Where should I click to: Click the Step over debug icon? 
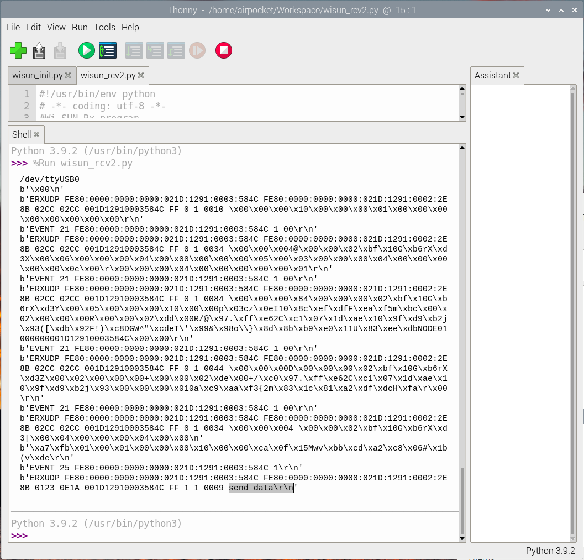tap(134, 51)
